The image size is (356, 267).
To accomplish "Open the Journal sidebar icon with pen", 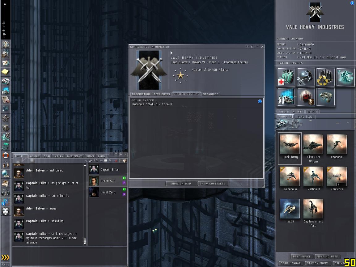I will 5,100.
